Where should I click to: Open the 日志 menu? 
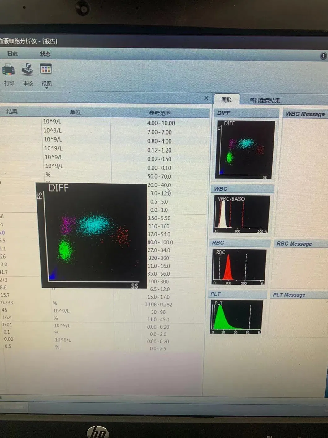[x=13, y=54]
